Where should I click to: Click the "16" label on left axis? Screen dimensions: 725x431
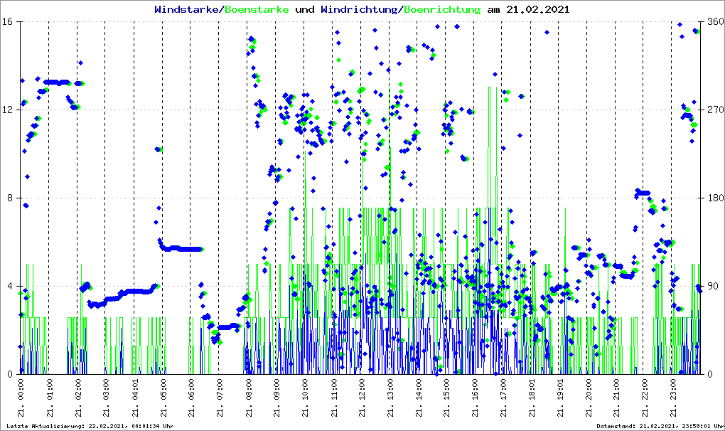[x=9, y=22]
